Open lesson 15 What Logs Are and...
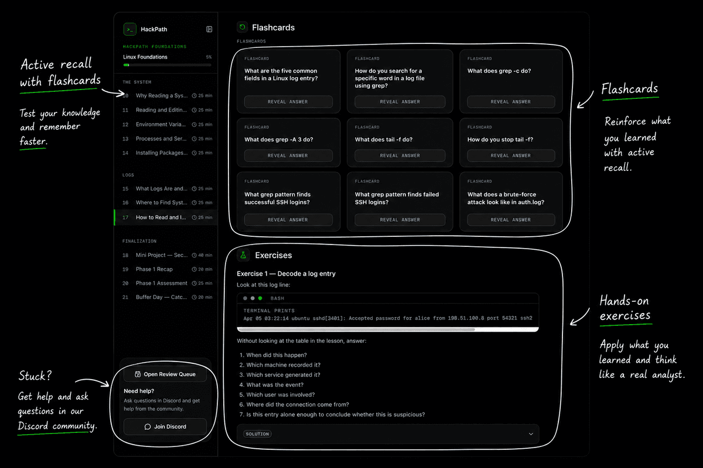 [x=167, y=188]
